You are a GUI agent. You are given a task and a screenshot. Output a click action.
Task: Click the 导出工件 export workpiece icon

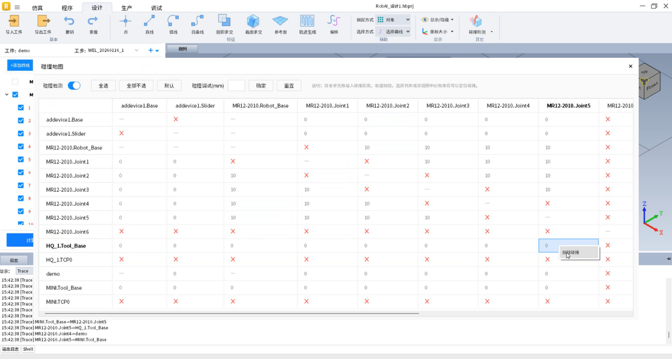coord(43,21)
